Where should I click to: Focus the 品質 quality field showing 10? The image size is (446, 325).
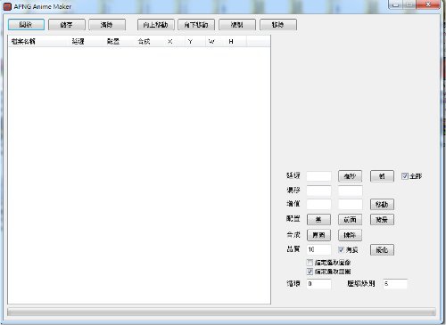tap(318, 249)
